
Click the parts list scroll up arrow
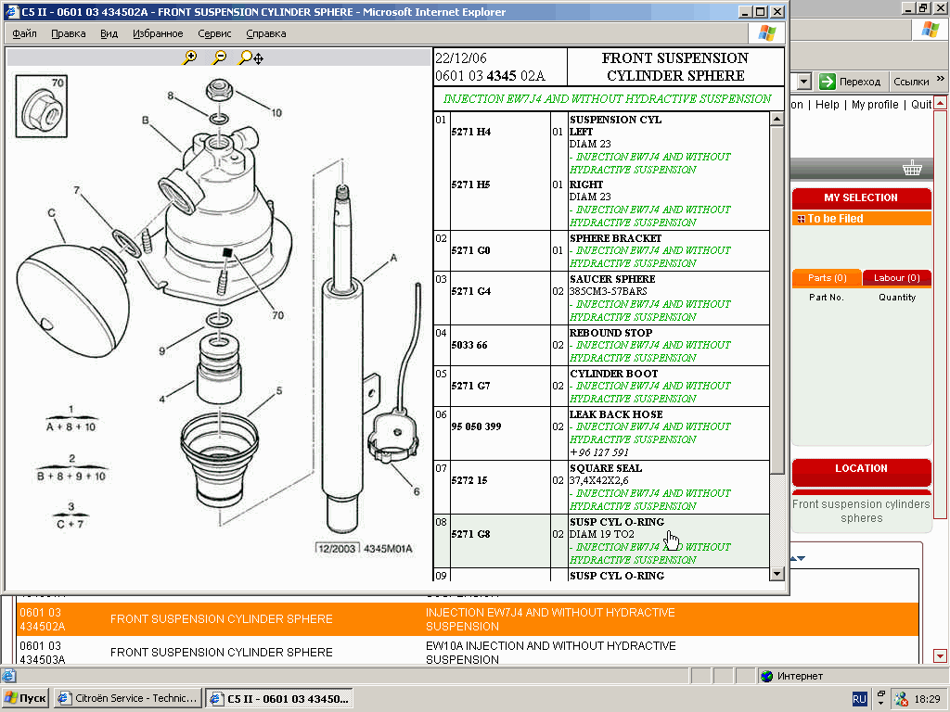tap(777, 119)
